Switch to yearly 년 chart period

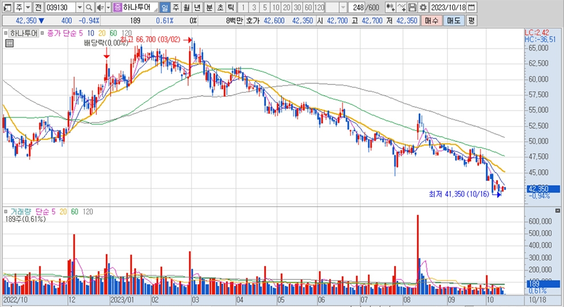point(197,7)
